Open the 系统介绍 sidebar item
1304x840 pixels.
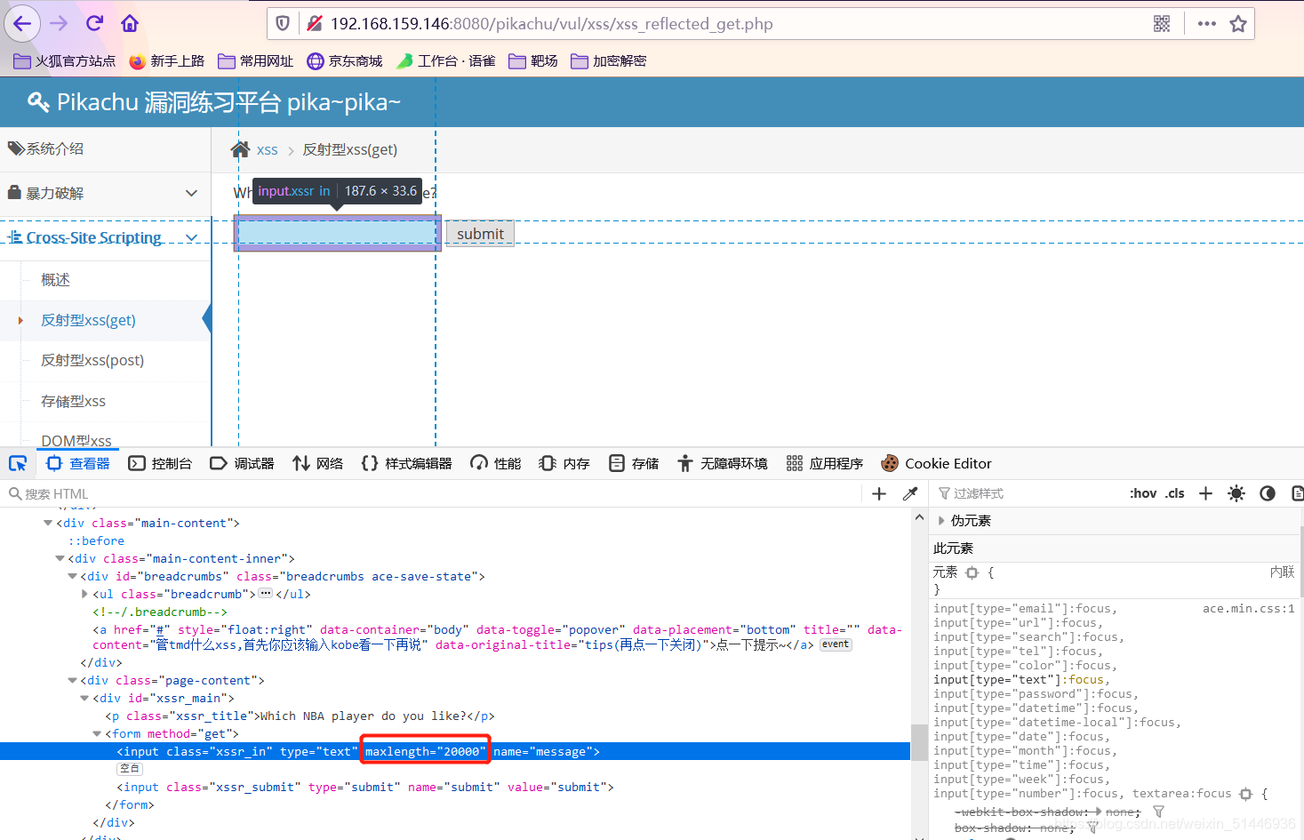[105, 148]
